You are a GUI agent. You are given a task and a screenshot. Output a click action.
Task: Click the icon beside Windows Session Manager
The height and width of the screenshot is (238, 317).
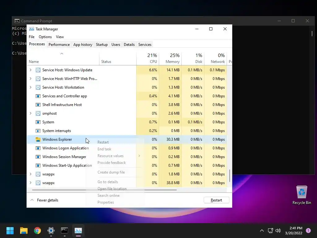click(x=38, y=157)
